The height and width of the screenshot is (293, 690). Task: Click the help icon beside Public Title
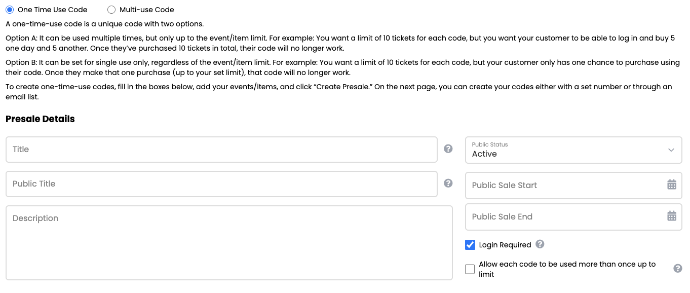(448, 184)
